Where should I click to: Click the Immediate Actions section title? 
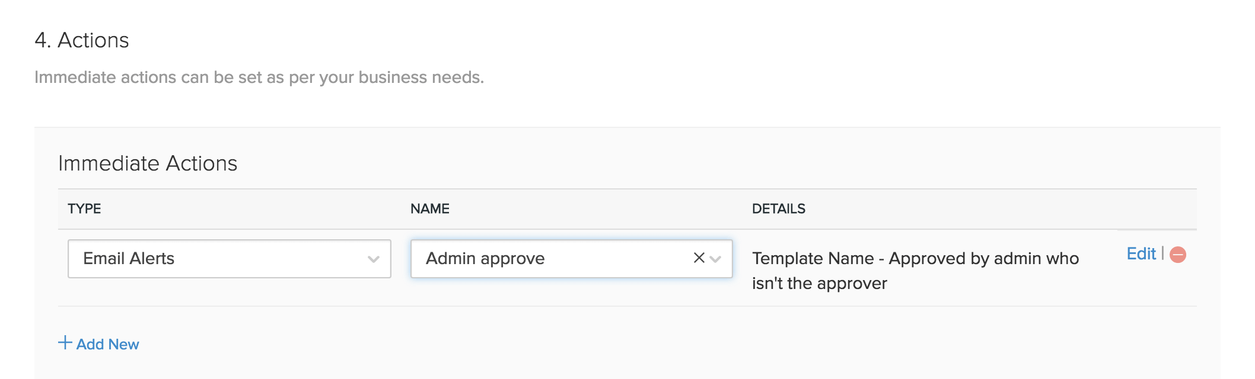pos(147,162)
